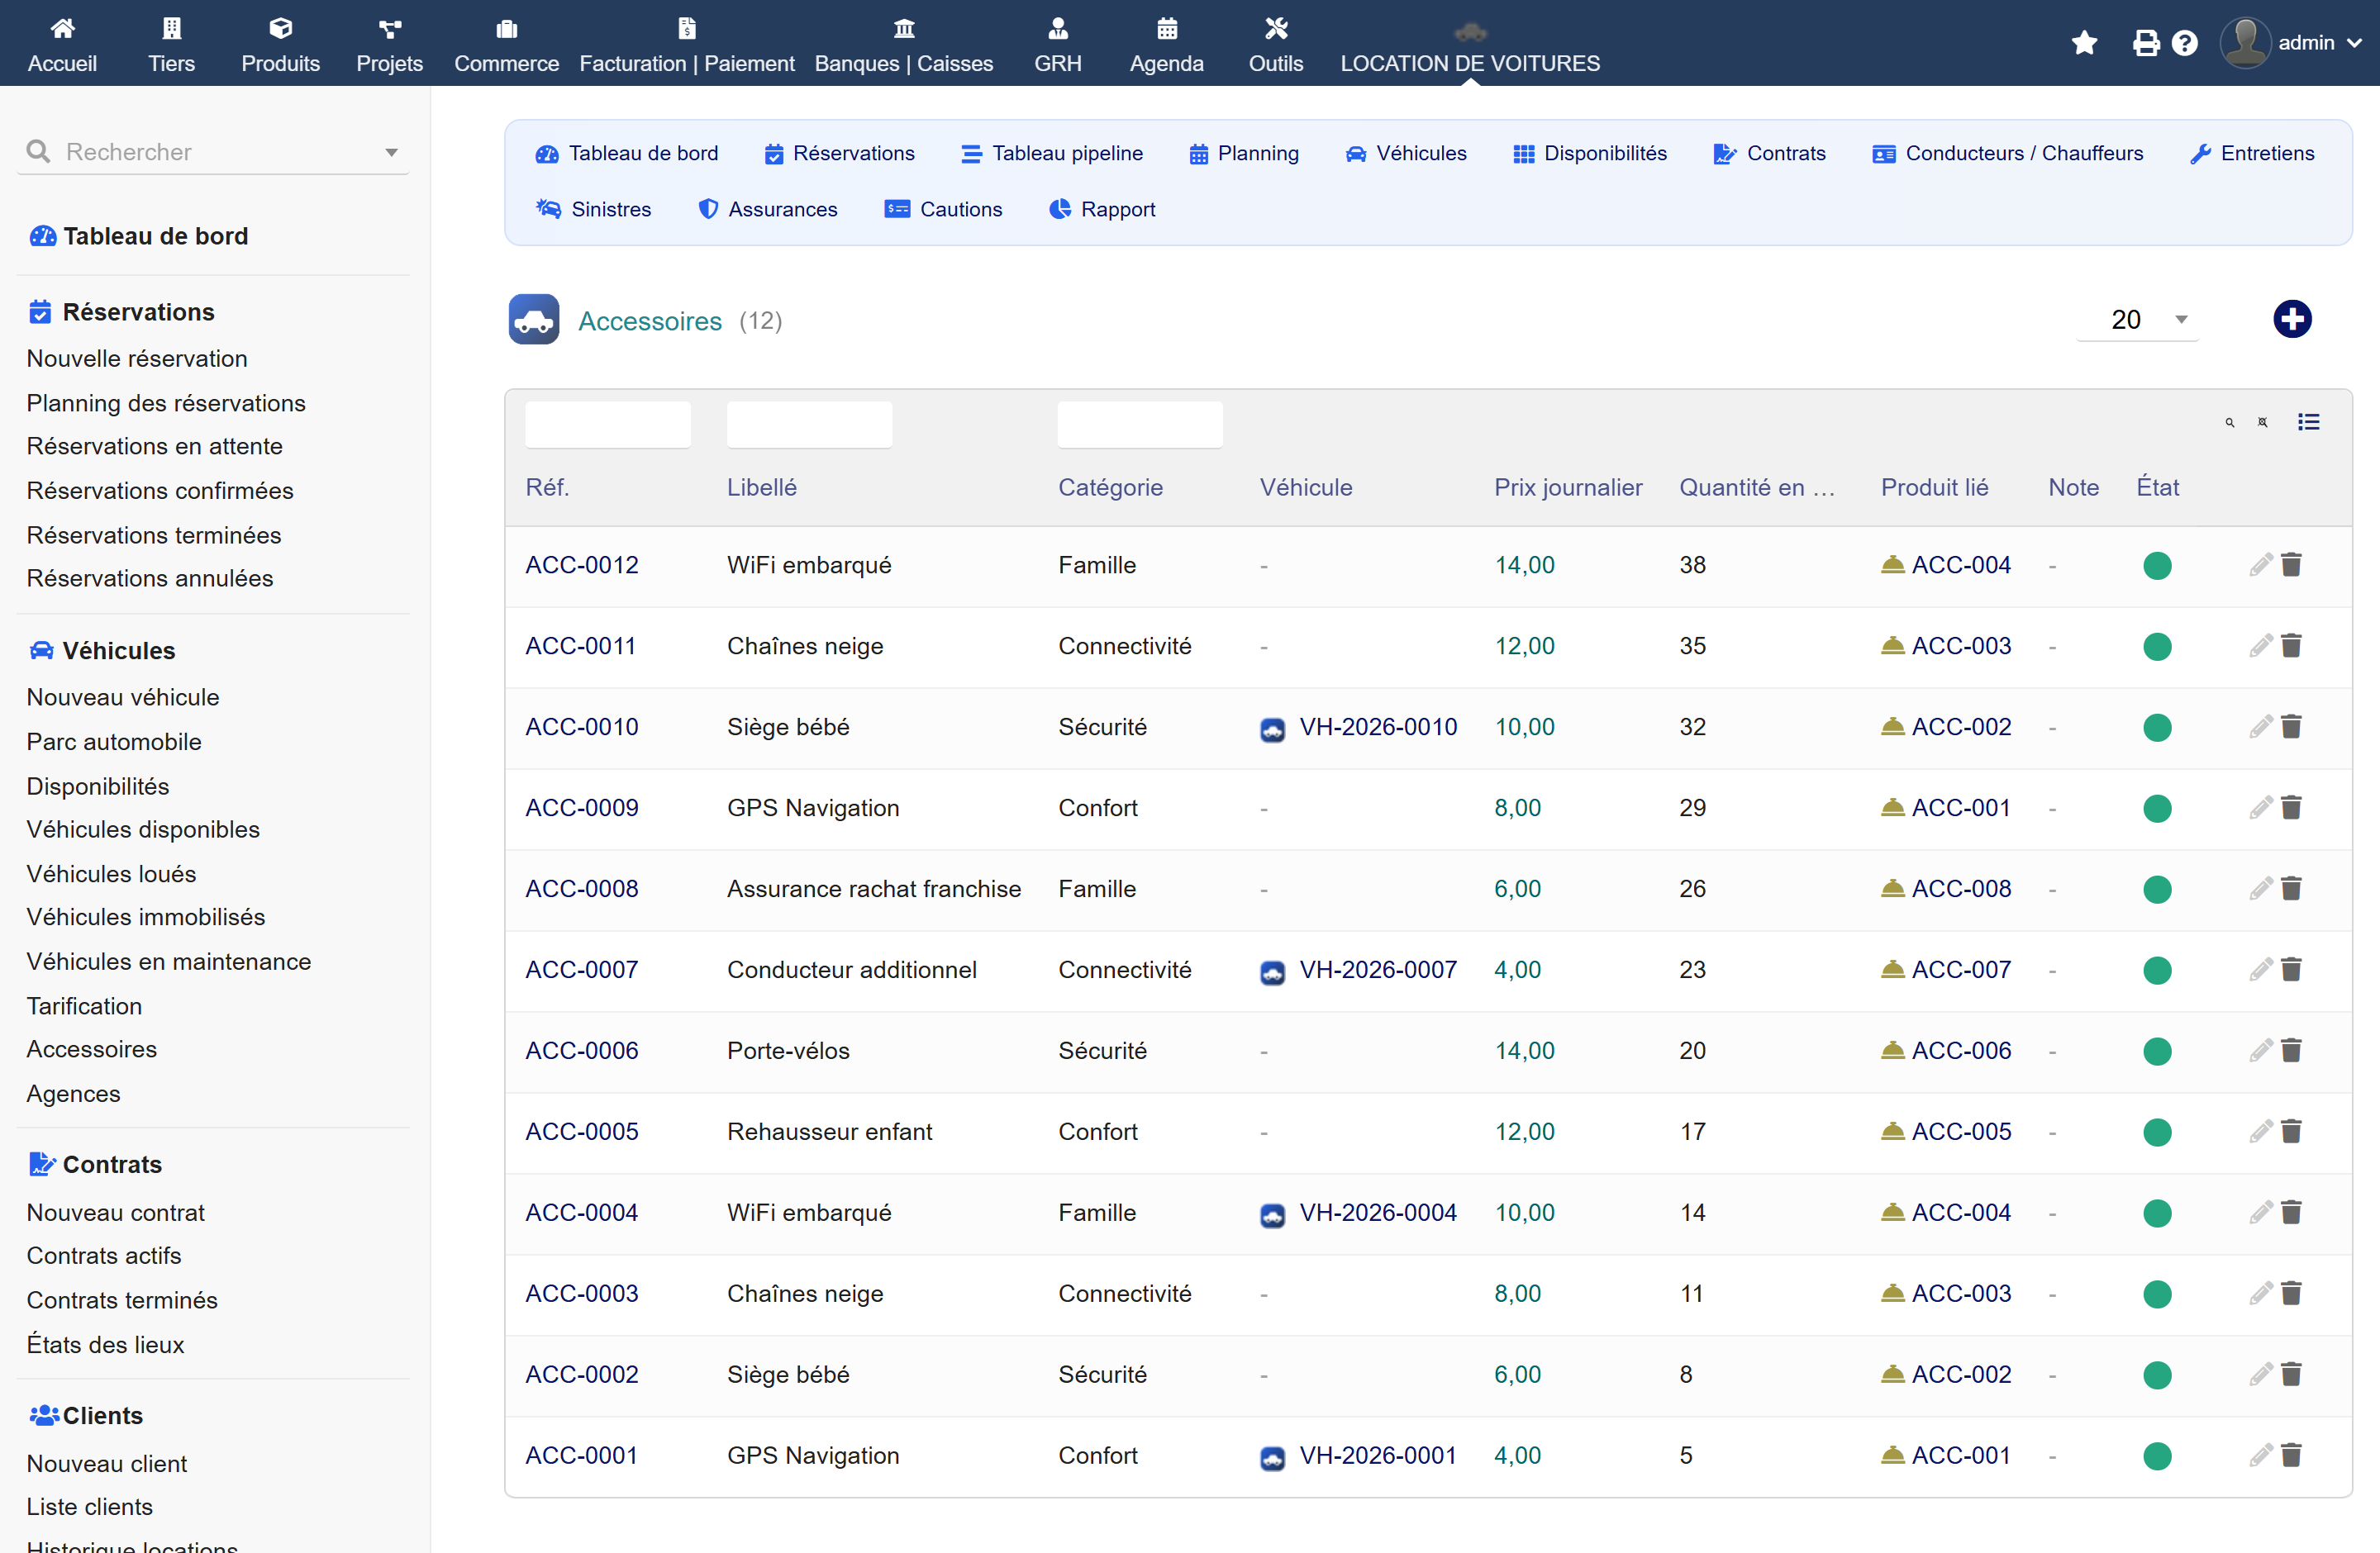Image resolution: width=2380 pixels, height=1553 pixels.
Task: Click the print icon in top bar
Action: [2145, 43]
